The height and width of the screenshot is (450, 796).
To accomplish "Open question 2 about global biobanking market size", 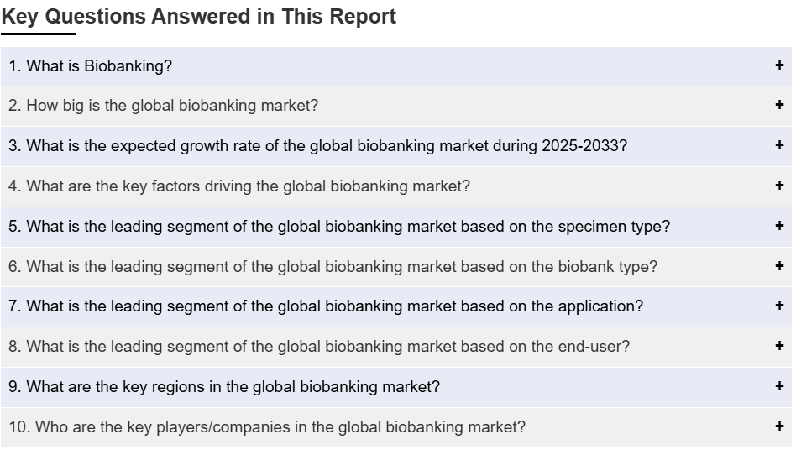I will pos(396,106).
